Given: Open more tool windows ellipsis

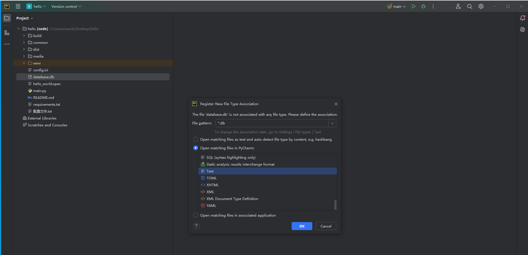Looking at the screenshot, I should tap(7, 44).
